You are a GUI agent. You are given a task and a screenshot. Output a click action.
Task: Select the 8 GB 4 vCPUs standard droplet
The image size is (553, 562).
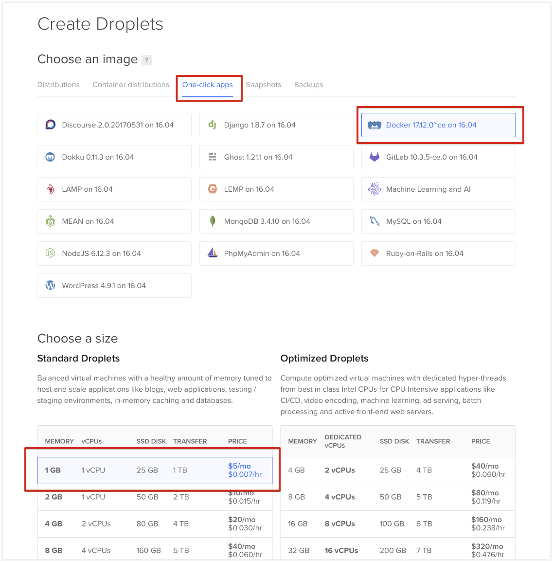pyautogui.click(x=155, y=549)
